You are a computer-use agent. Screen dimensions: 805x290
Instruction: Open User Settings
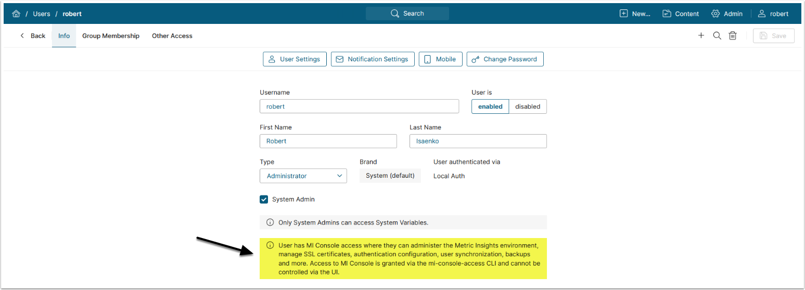pyautogui.click(x=295, y=59)
